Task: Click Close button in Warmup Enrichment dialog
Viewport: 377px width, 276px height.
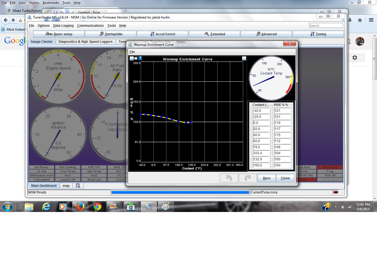Action: tap(285, 178)
